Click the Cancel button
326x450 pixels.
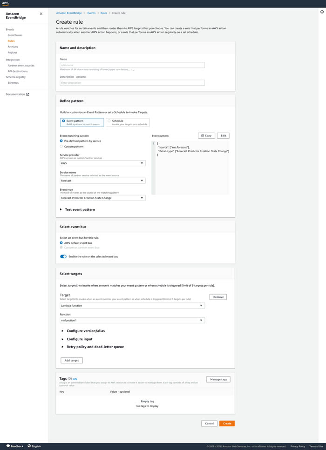point(210,423)
